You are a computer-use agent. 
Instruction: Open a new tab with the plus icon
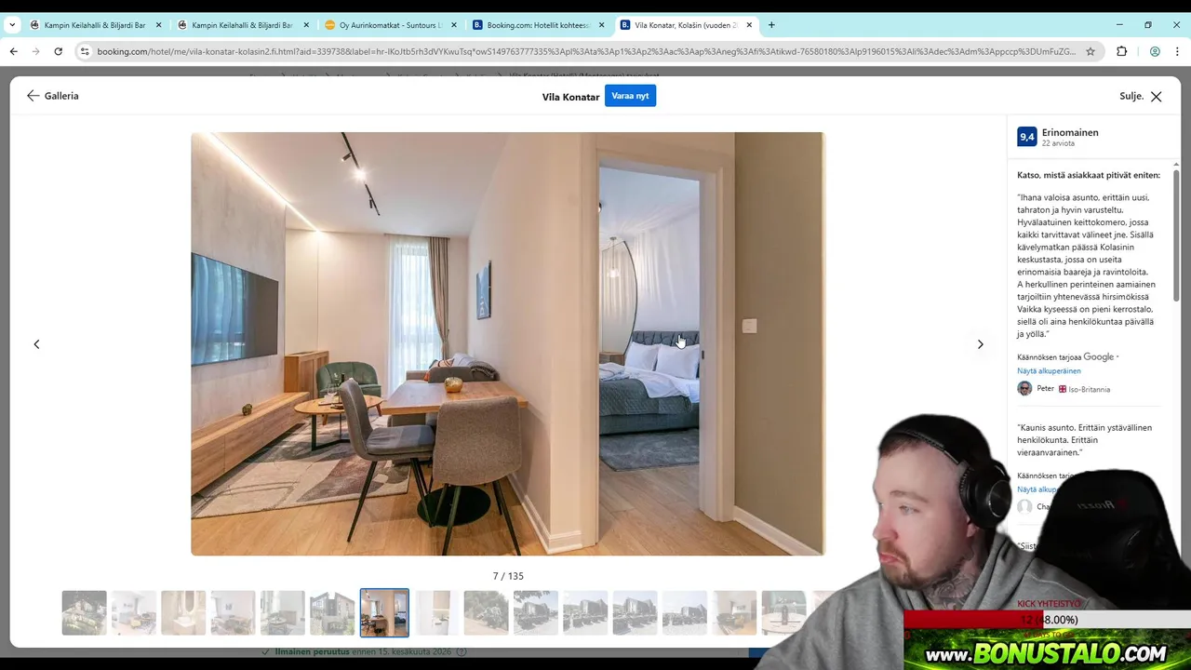[x=771, y=25]
